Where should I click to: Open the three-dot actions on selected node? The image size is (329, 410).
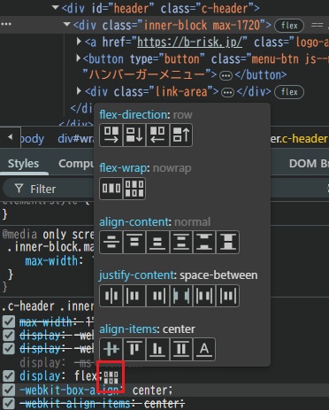click(x=6, y=24)
